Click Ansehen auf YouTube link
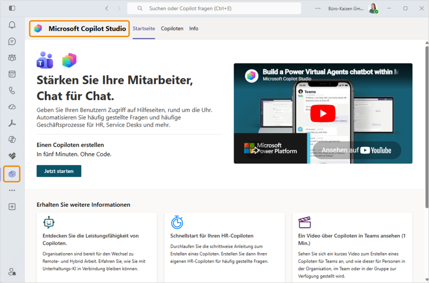This screenshot has height=283, width=429. click(x=357, y=150)
